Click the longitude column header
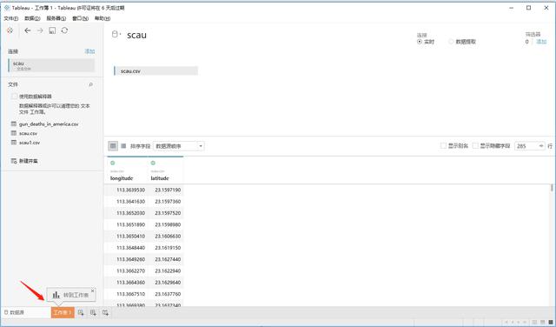This screenshot has height=327, width=556. click(x=122, y=178)
